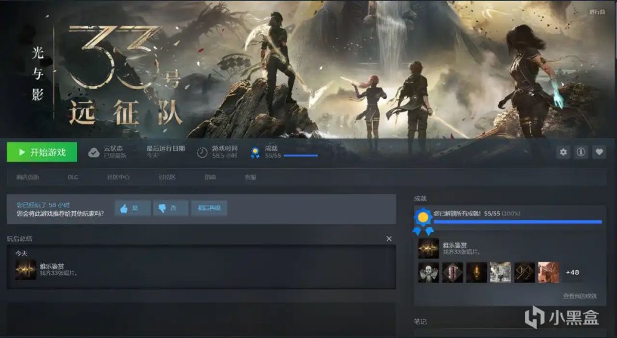
Task: Open the 商店页面 tab
Action: click(27, 177)
